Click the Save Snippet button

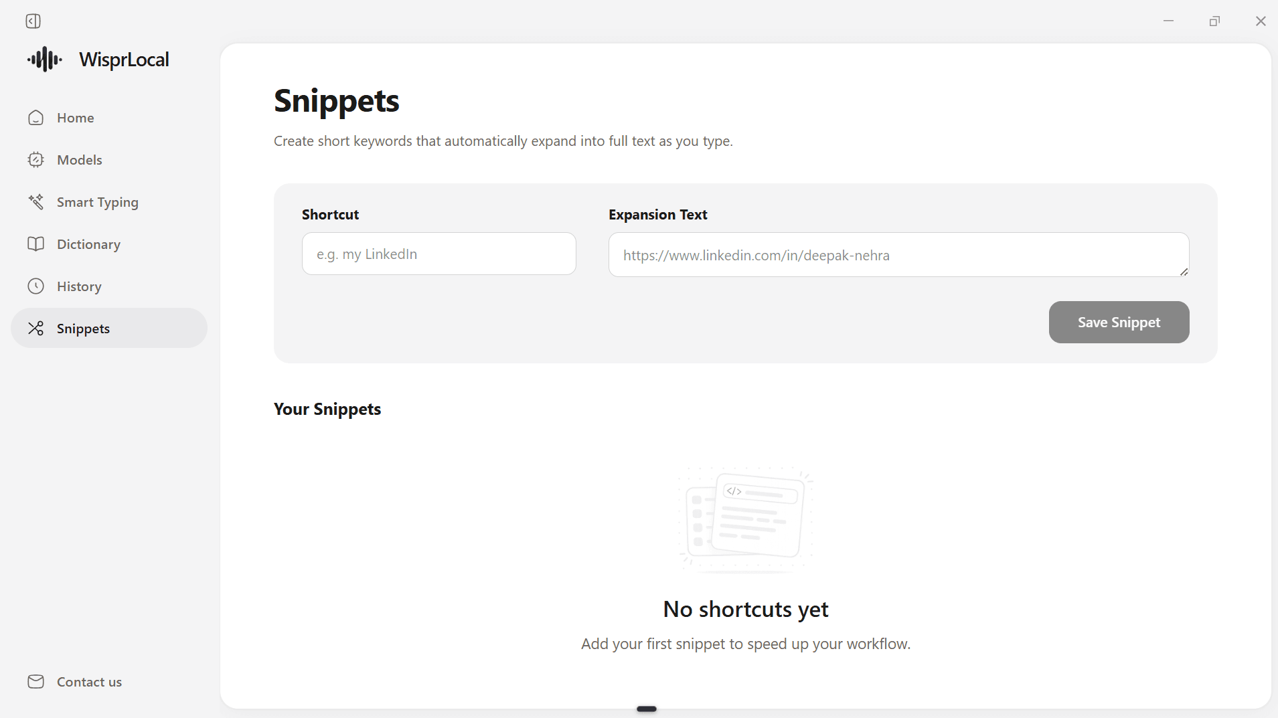(x=1119, y=323)
